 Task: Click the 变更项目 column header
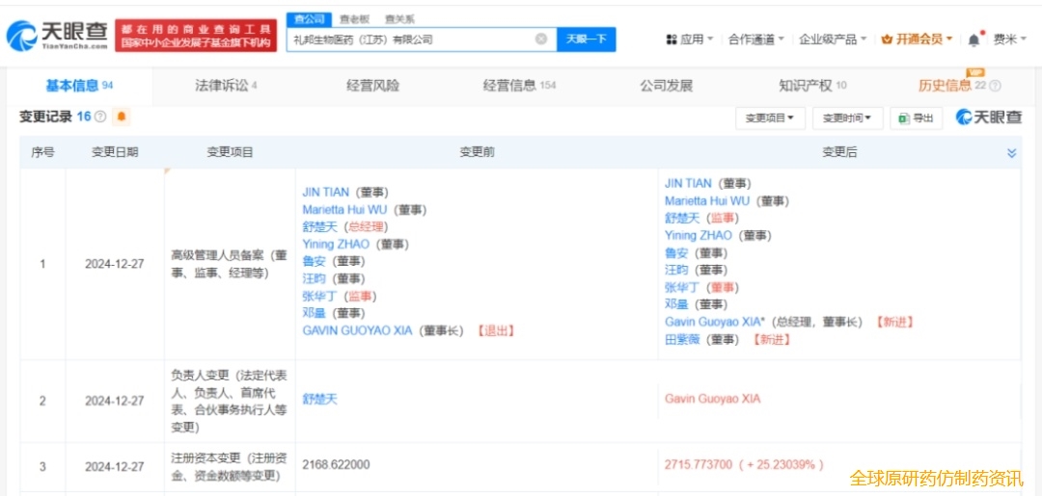[x=230, y=152]
